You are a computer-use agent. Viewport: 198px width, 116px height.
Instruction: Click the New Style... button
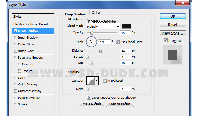click(x=173, y=33)
